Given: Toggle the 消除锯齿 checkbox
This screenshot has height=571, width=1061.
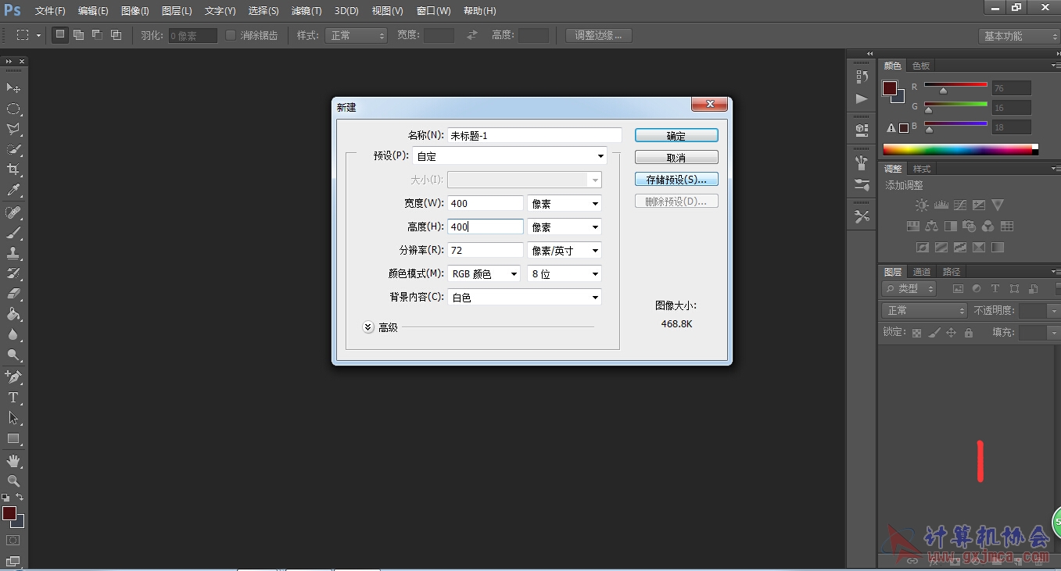Looking at the screenshot, I should tap(231, 35).
